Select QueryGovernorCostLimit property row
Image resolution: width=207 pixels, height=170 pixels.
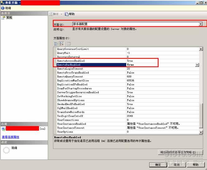coord(128,49)
